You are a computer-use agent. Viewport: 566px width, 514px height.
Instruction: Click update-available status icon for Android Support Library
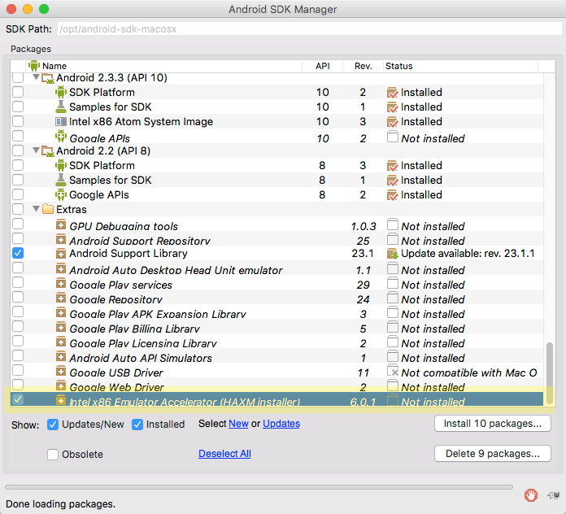pos(392,254)
